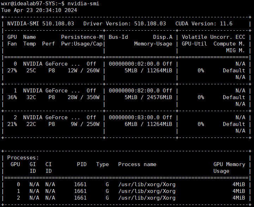The width and height of the screenshot is (254, 207).
Task: Select the timestamp Tue Apr 23 20:34:10 2024
Action: pyautogui.click(x=39, y=10)
